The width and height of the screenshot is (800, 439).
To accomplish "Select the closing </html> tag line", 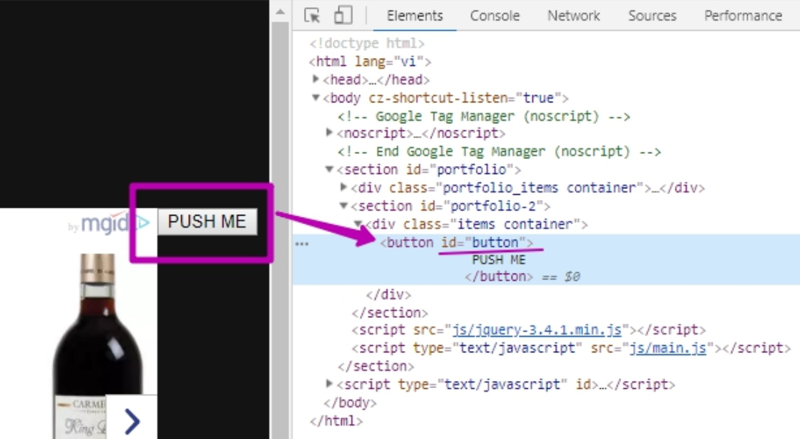I will (x=336, y=421).
